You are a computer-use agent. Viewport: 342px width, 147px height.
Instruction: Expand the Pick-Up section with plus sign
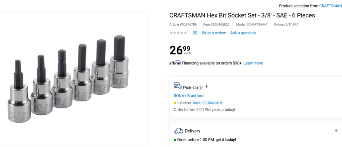207,86
